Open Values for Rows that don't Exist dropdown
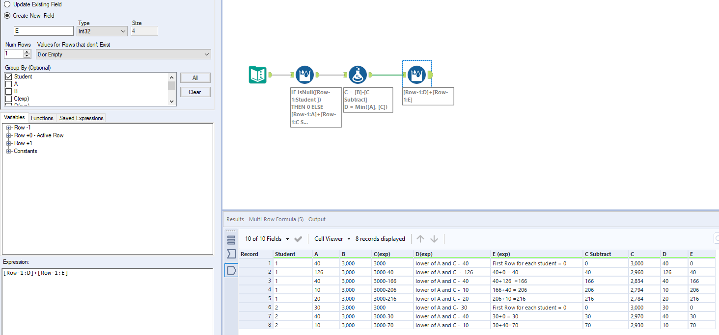719x335 pixels. 123,54
